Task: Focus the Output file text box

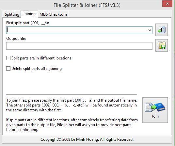Action: pyautogui.click(x=79, y=46)
